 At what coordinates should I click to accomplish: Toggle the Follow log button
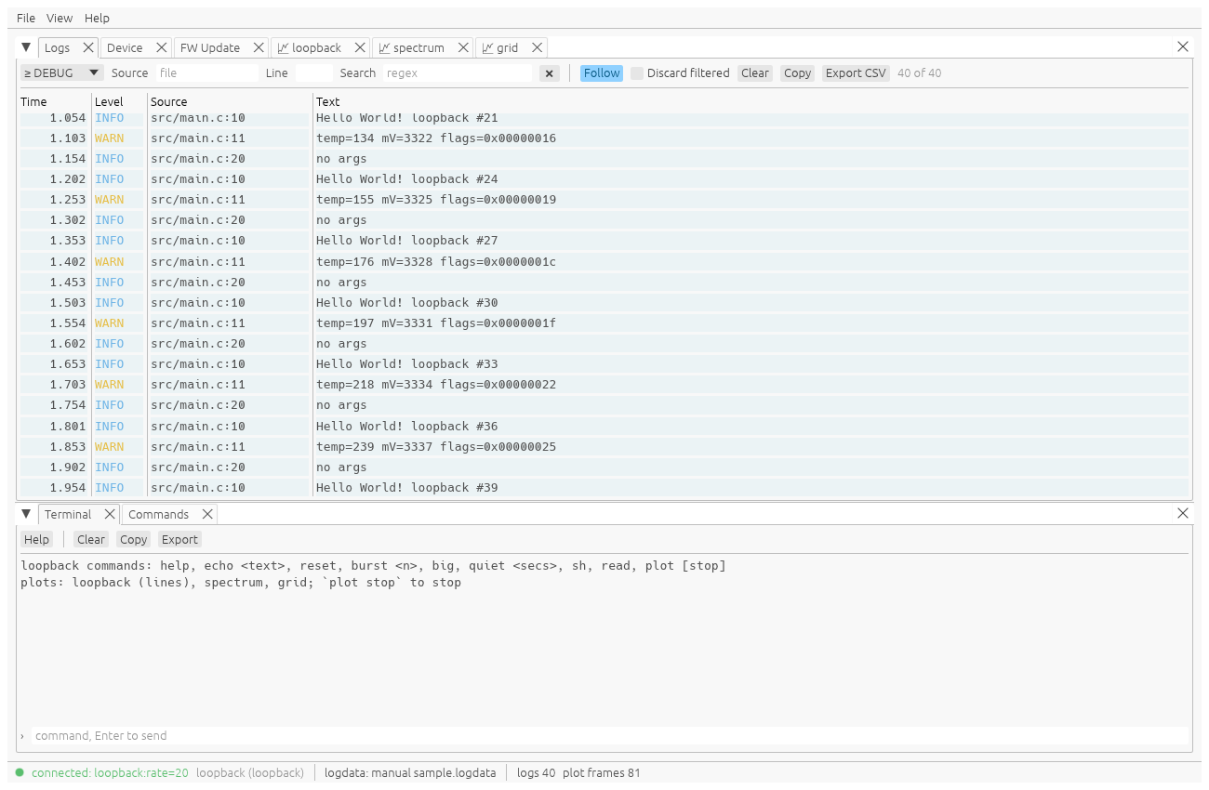(602, 73)
